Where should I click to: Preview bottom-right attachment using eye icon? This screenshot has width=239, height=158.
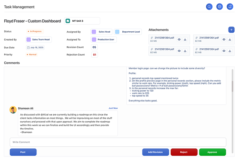coord(224,51)
